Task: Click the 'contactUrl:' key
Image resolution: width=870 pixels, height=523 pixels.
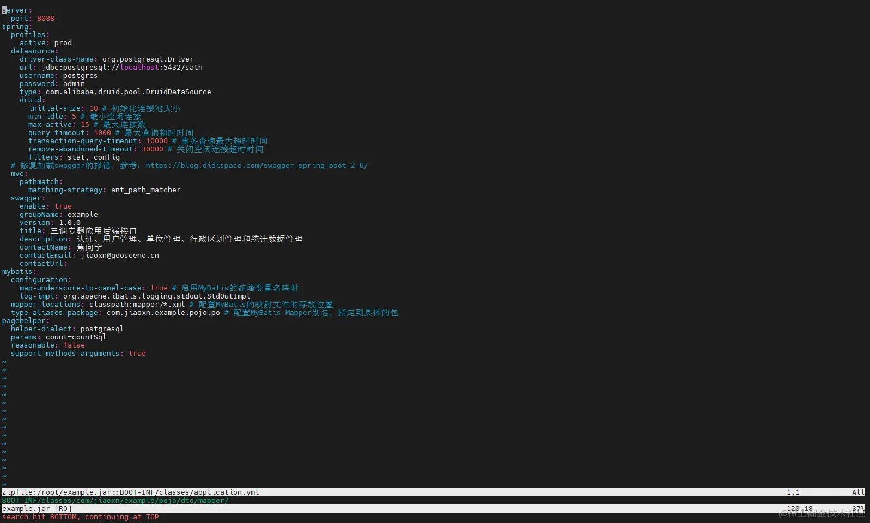Action: (43, 264)
